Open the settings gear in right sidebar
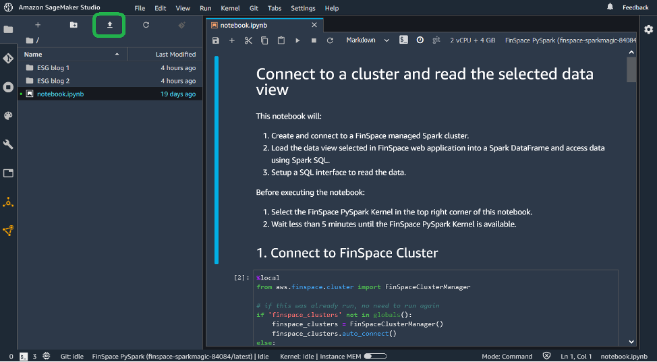 coord(648,29)
